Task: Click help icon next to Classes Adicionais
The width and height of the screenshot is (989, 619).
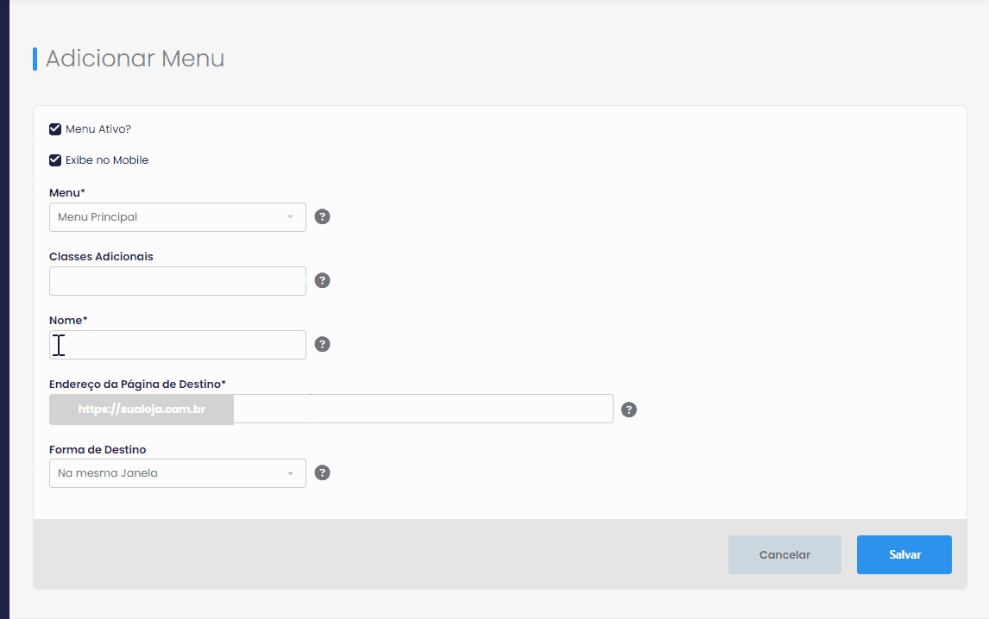Action: 322,280
